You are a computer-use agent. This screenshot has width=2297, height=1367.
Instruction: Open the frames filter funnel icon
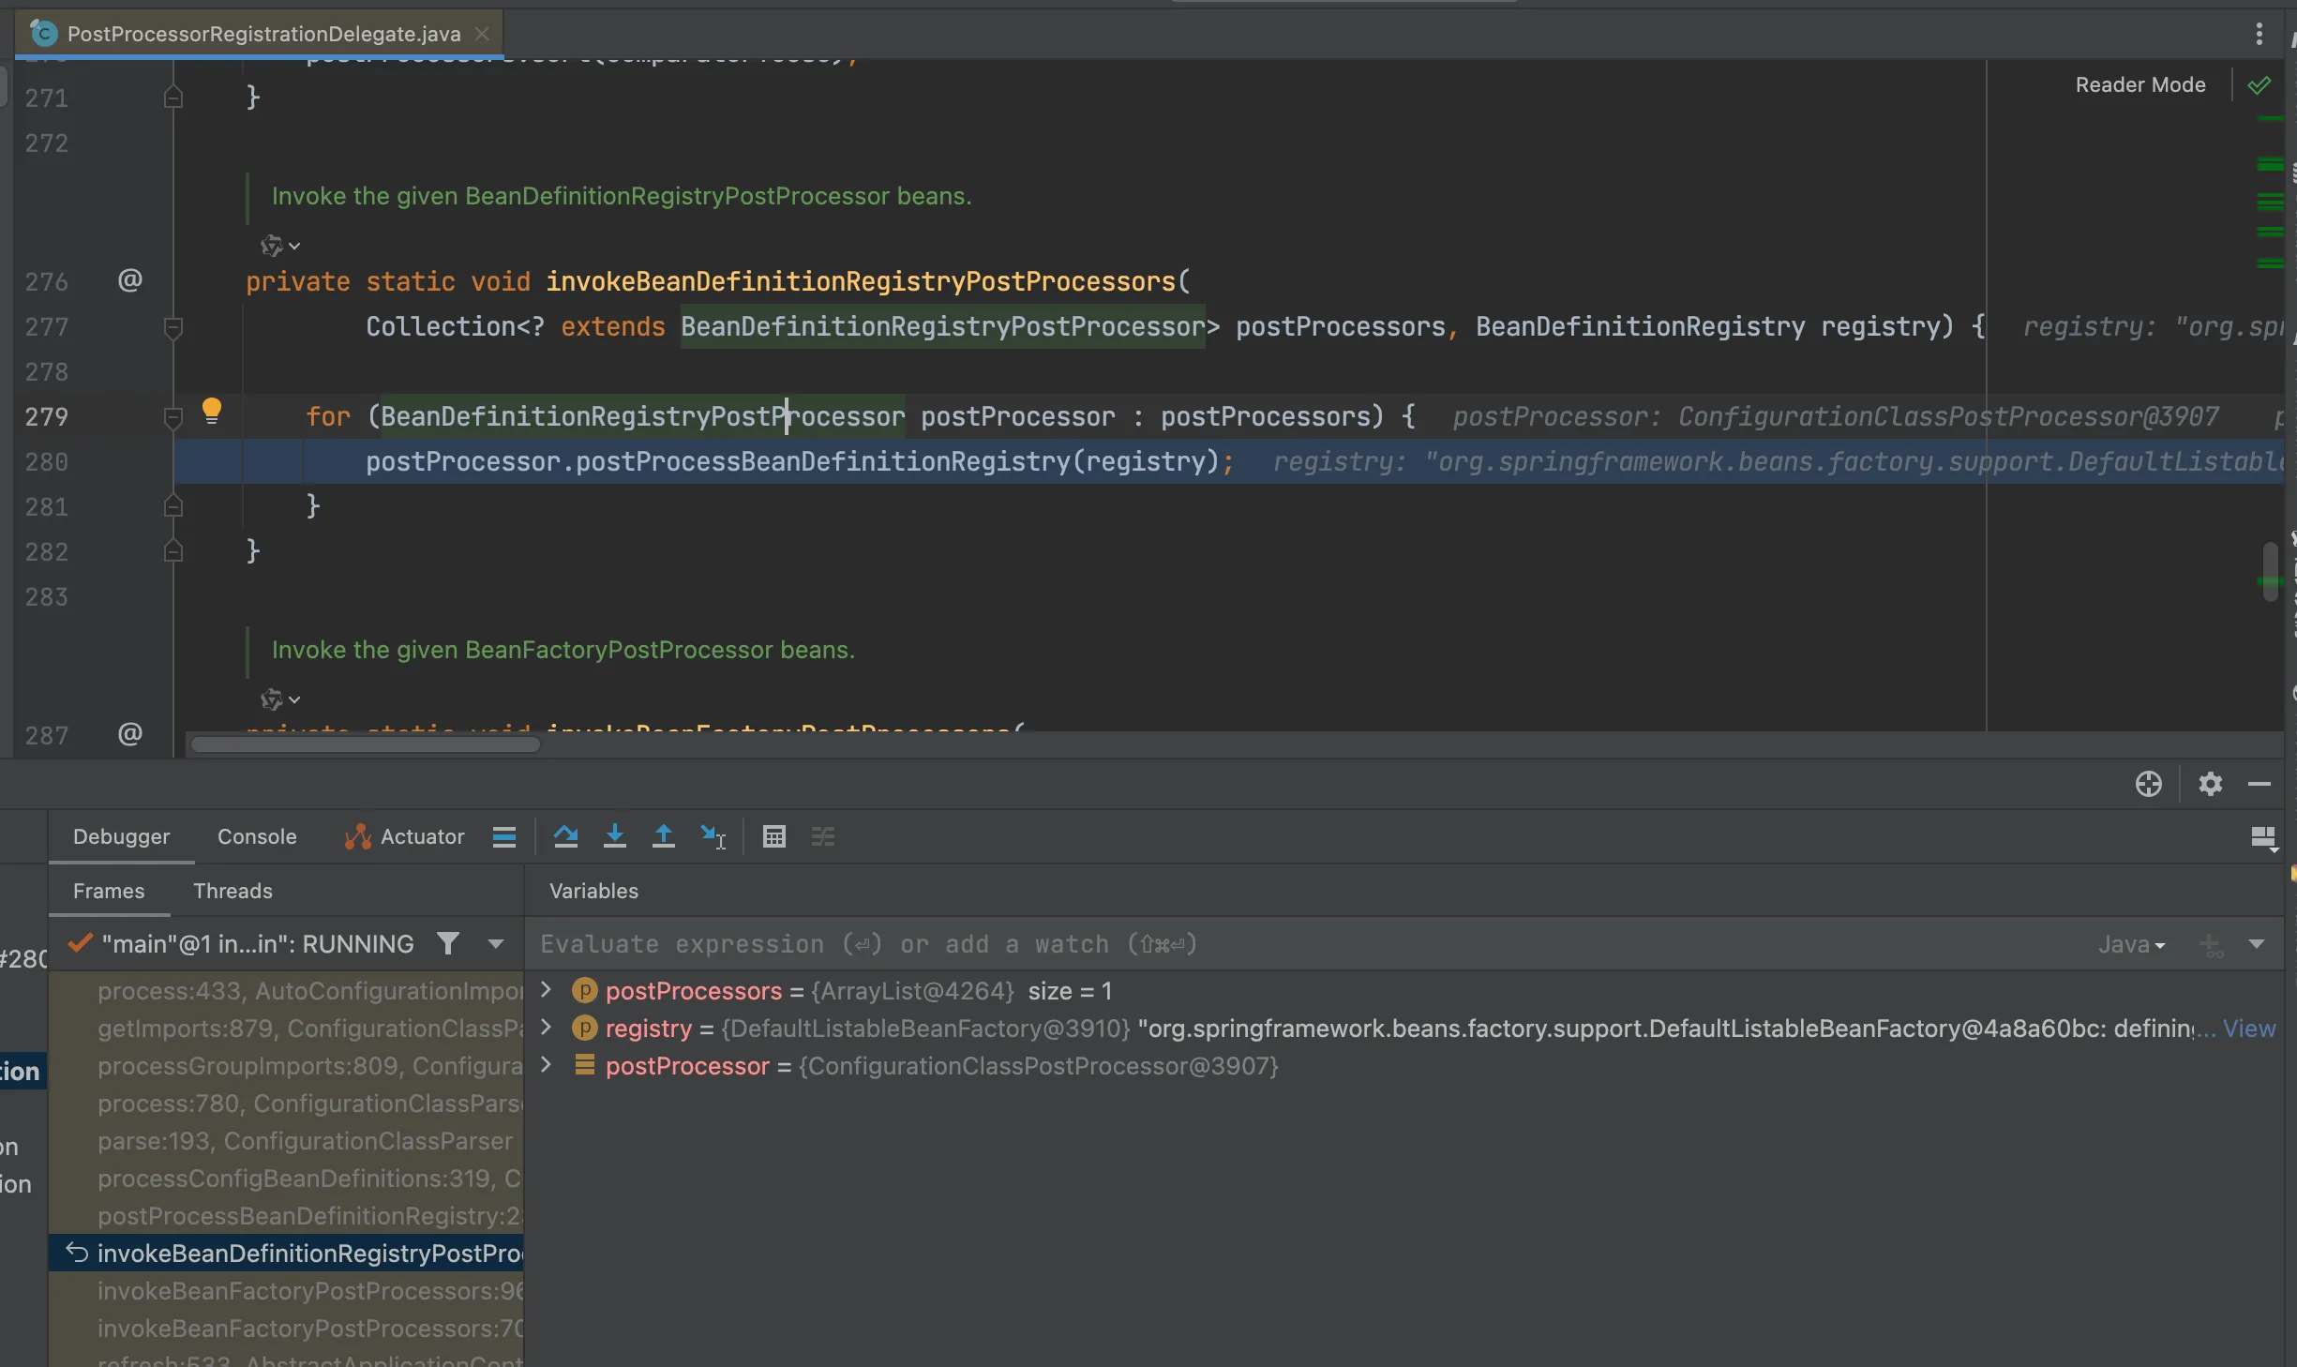(448, 943)
